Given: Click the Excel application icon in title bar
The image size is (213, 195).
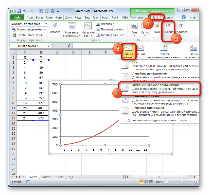Looking at the screenshot, I should [12, 11].
